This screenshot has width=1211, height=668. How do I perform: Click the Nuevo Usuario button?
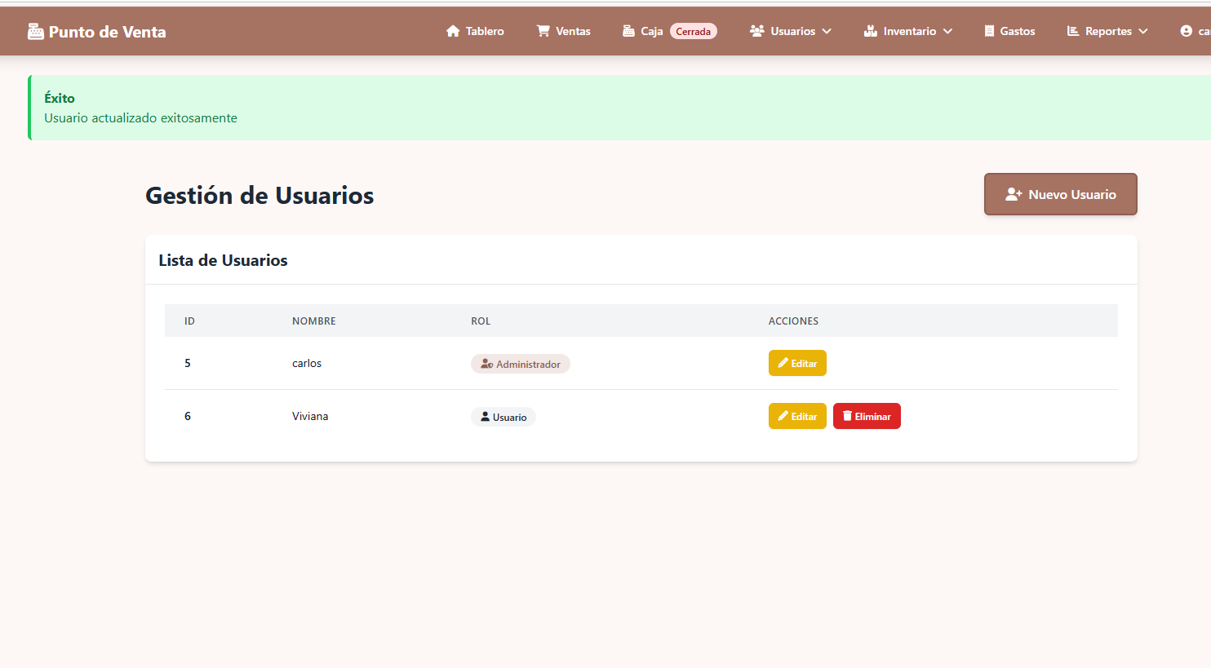(x=1060, y=194)
